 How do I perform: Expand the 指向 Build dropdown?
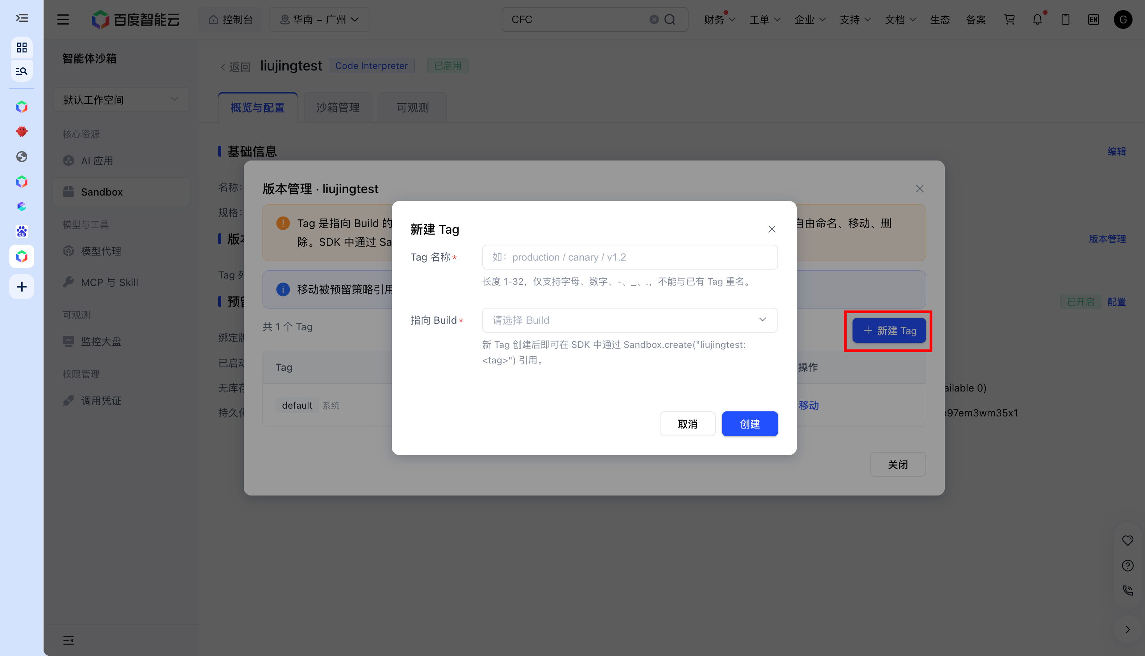[630, 320]
